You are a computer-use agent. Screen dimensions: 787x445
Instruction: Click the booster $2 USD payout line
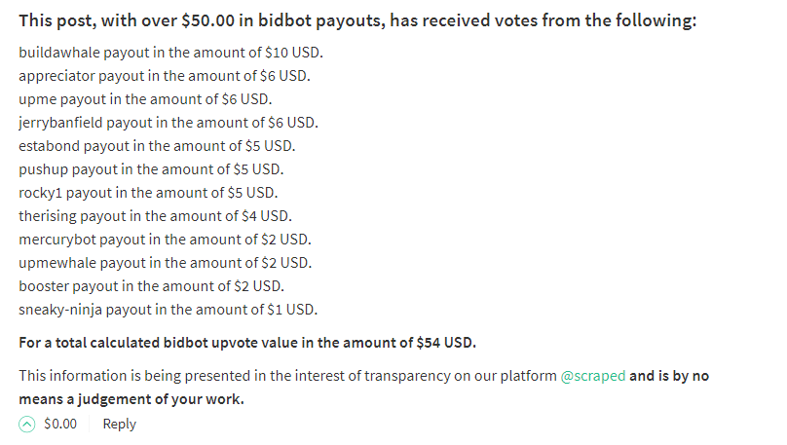coord(152,286)
